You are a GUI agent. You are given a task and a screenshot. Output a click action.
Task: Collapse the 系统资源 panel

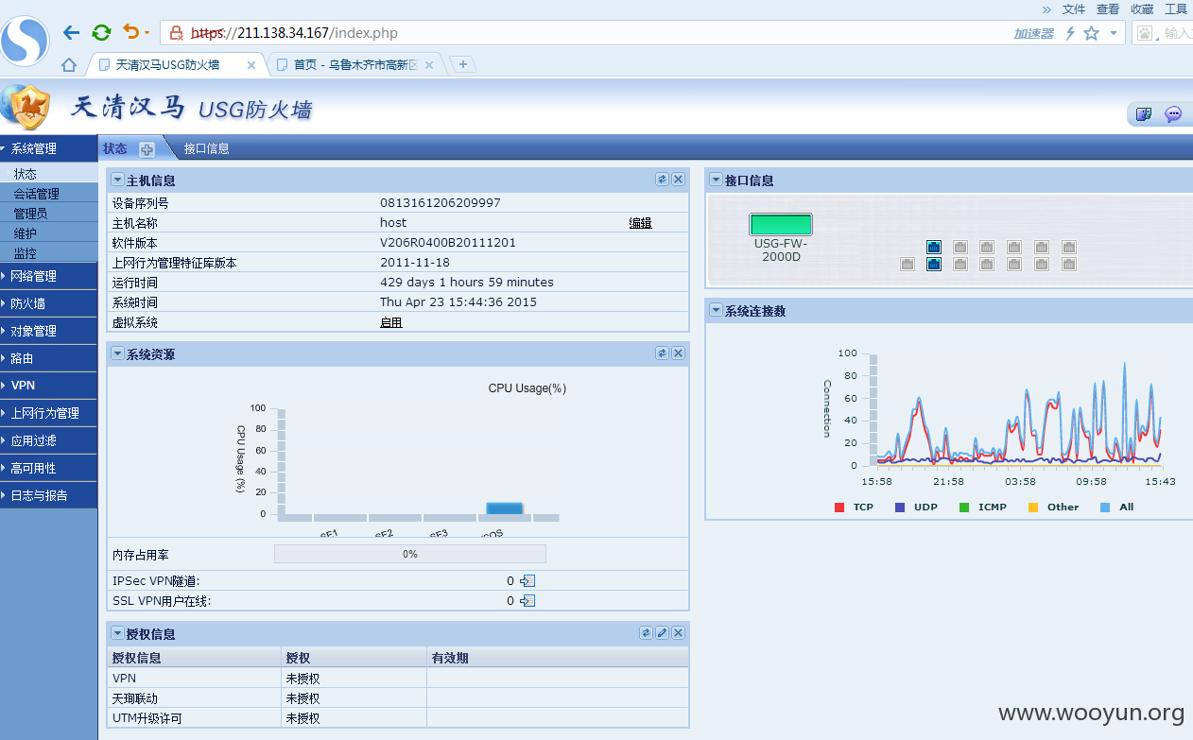click(x=117, y=353)
